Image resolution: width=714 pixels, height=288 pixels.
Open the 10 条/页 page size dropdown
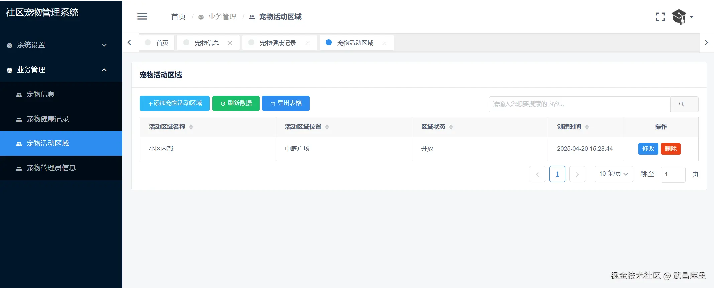pyautogui.click(x=614, y=174)
